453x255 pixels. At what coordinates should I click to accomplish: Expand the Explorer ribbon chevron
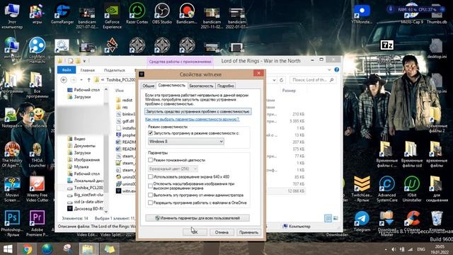pyautogui.click(x=329, y=69)
